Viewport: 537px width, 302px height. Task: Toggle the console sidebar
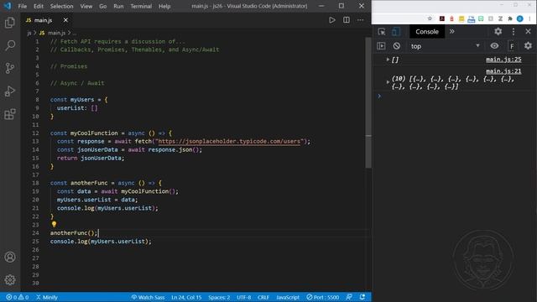[x=381, y=46]
